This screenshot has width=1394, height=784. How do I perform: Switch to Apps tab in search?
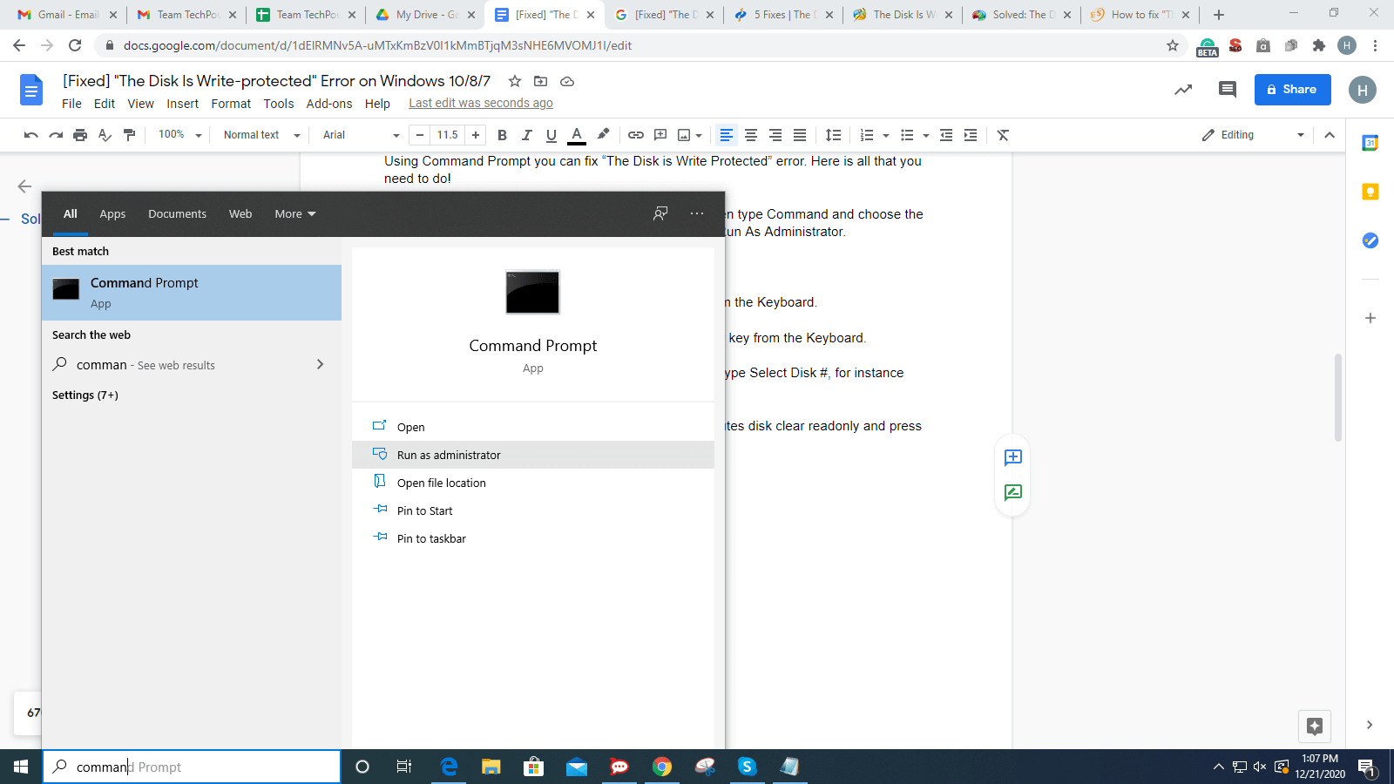(x=112, y=214)
